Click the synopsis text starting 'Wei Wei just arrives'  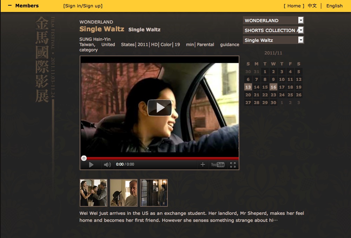point(192,217)
